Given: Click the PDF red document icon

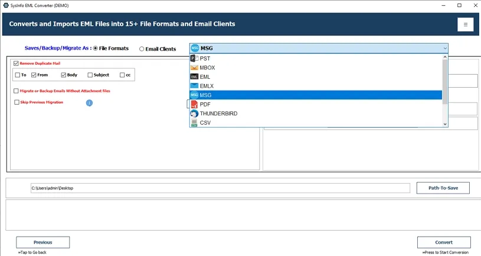Looking at the screenshot, I should (194, 104).
